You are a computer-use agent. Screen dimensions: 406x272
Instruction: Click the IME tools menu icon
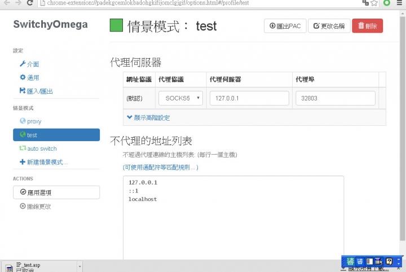(379, 261)
